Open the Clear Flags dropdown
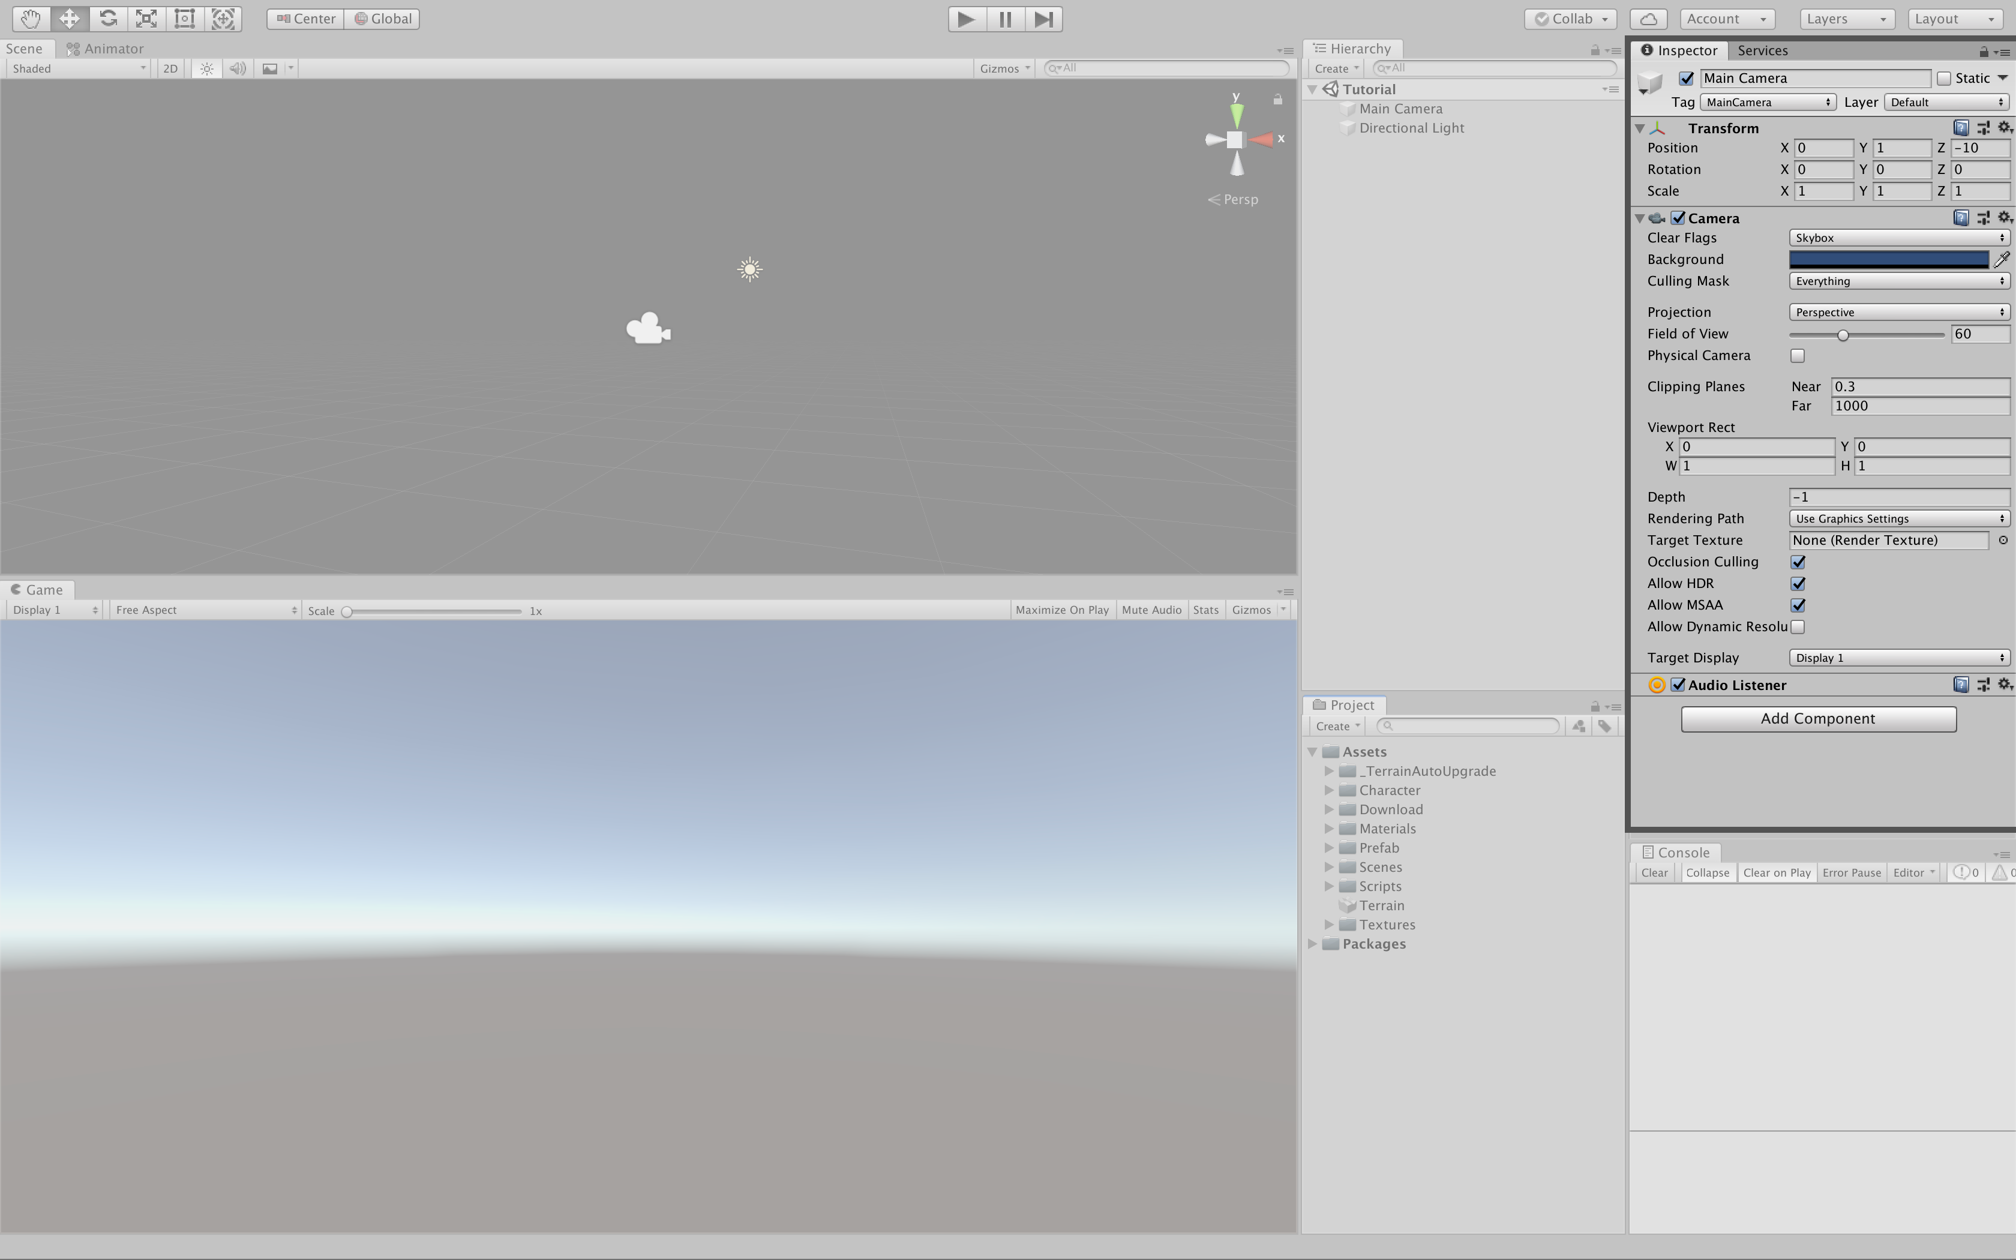 coord(1898,238)
